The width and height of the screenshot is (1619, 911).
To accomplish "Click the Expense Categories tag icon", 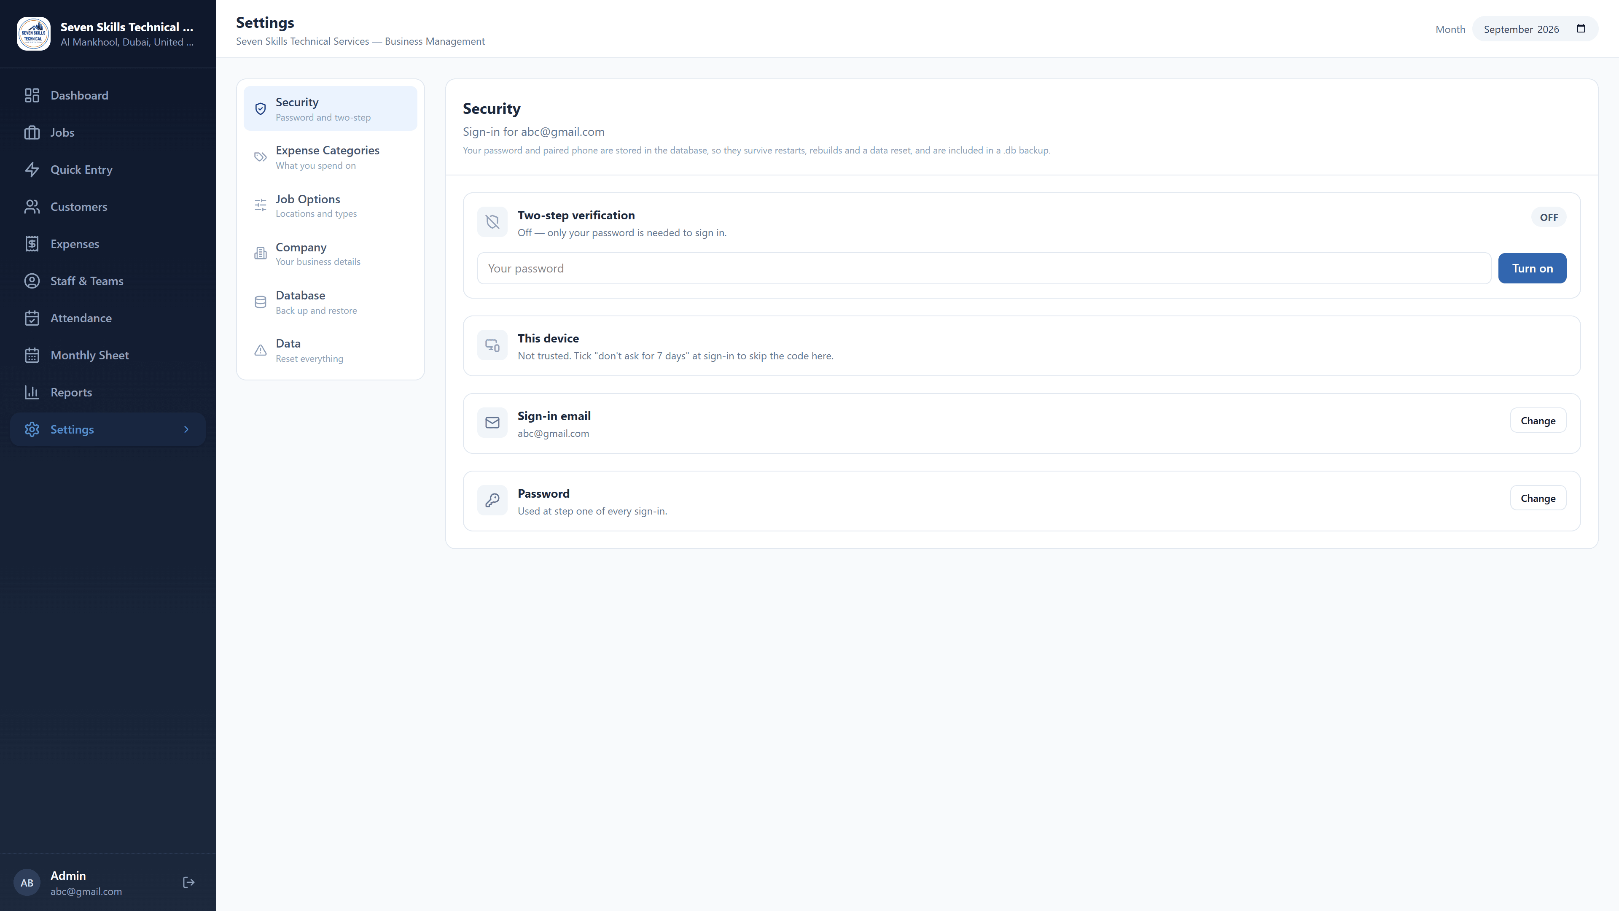I will (260, 157).
